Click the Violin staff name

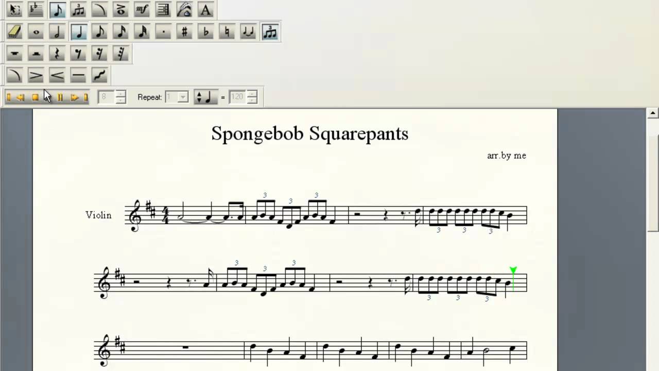click(98, 215)
